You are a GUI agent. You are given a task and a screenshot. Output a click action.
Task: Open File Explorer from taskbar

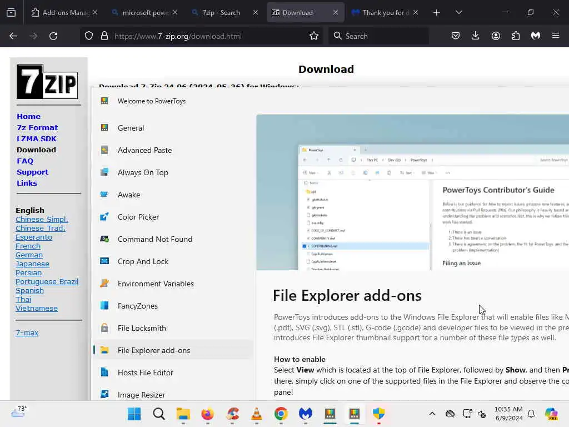[183, 414]
